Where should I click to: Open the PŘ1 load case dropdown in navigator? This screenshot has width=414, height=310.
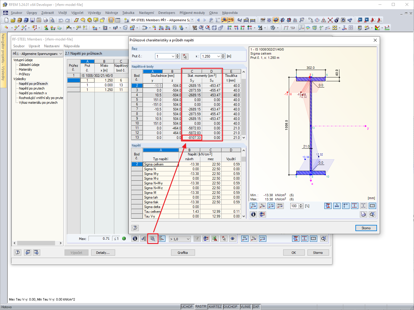pyautogui.click(x=61, y=54)
